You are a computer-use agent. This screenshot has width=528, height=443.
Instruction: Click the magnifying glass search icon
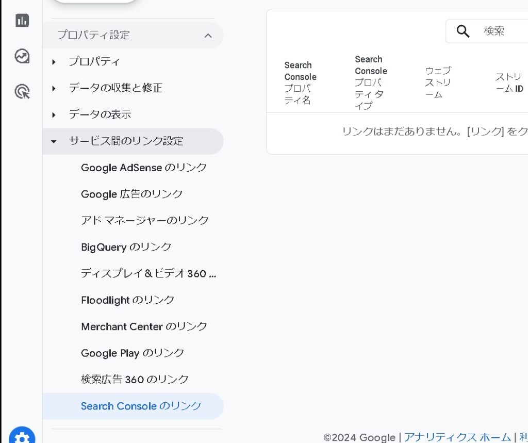click(463, 31)
